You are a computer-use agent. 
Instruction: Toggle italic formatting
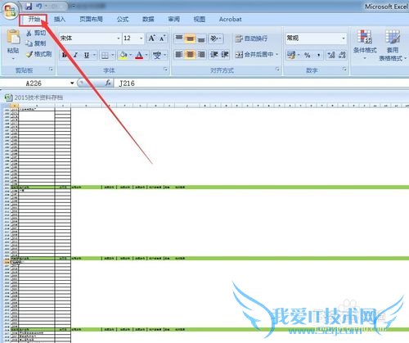[75, 56]
